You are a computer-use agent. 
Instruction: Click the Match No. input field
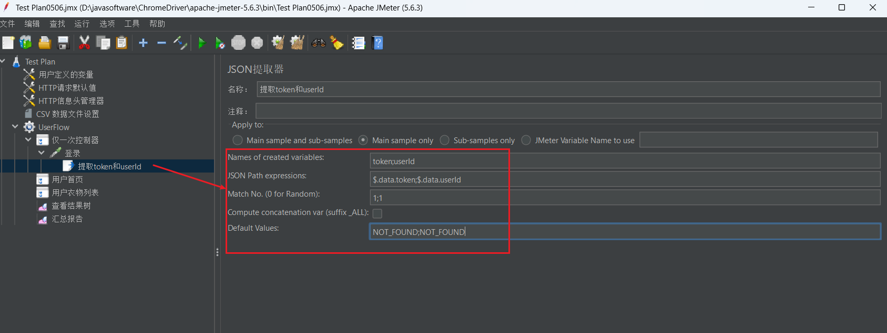pos(625,198)
